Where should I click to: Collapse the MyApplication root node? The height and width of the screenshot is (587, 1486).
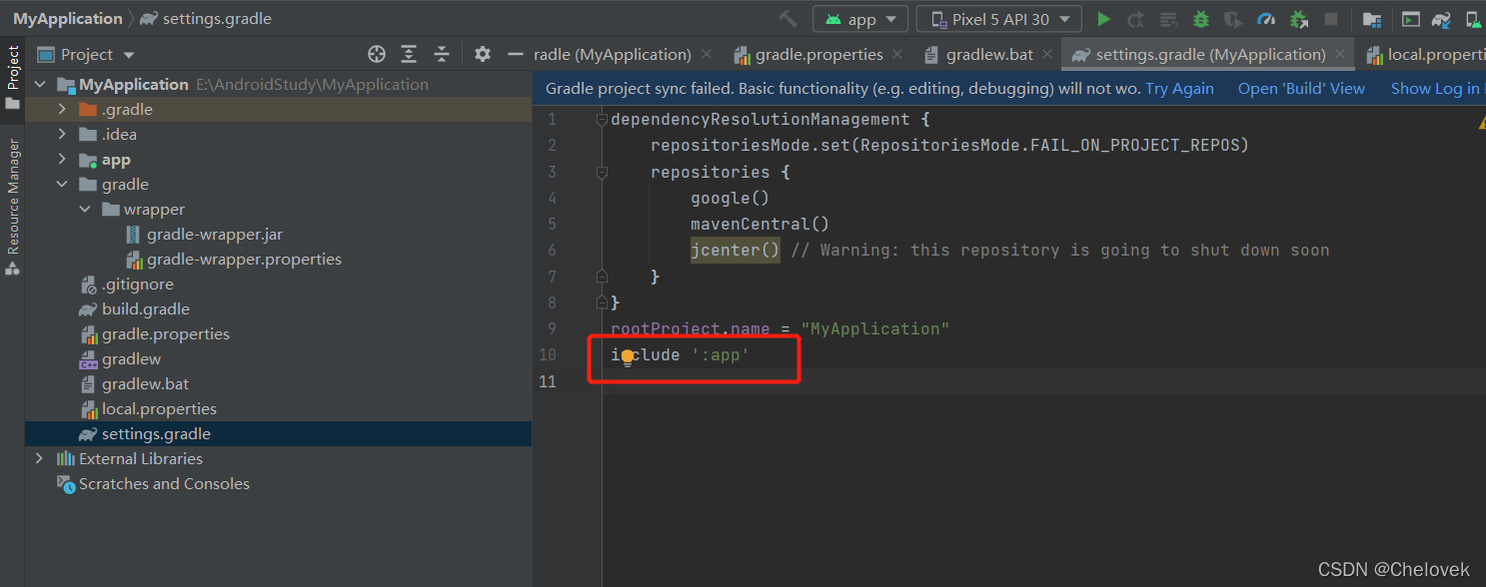coord(40,85)
